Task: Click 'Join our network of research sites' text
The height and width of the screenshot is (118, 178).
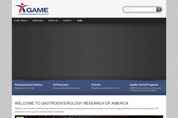Action: [x=67, y=88]
